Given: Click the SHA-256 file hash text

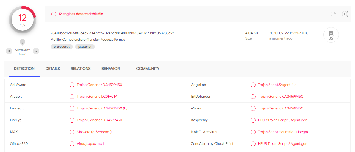Looking at the screenshot, I should 112,33.
